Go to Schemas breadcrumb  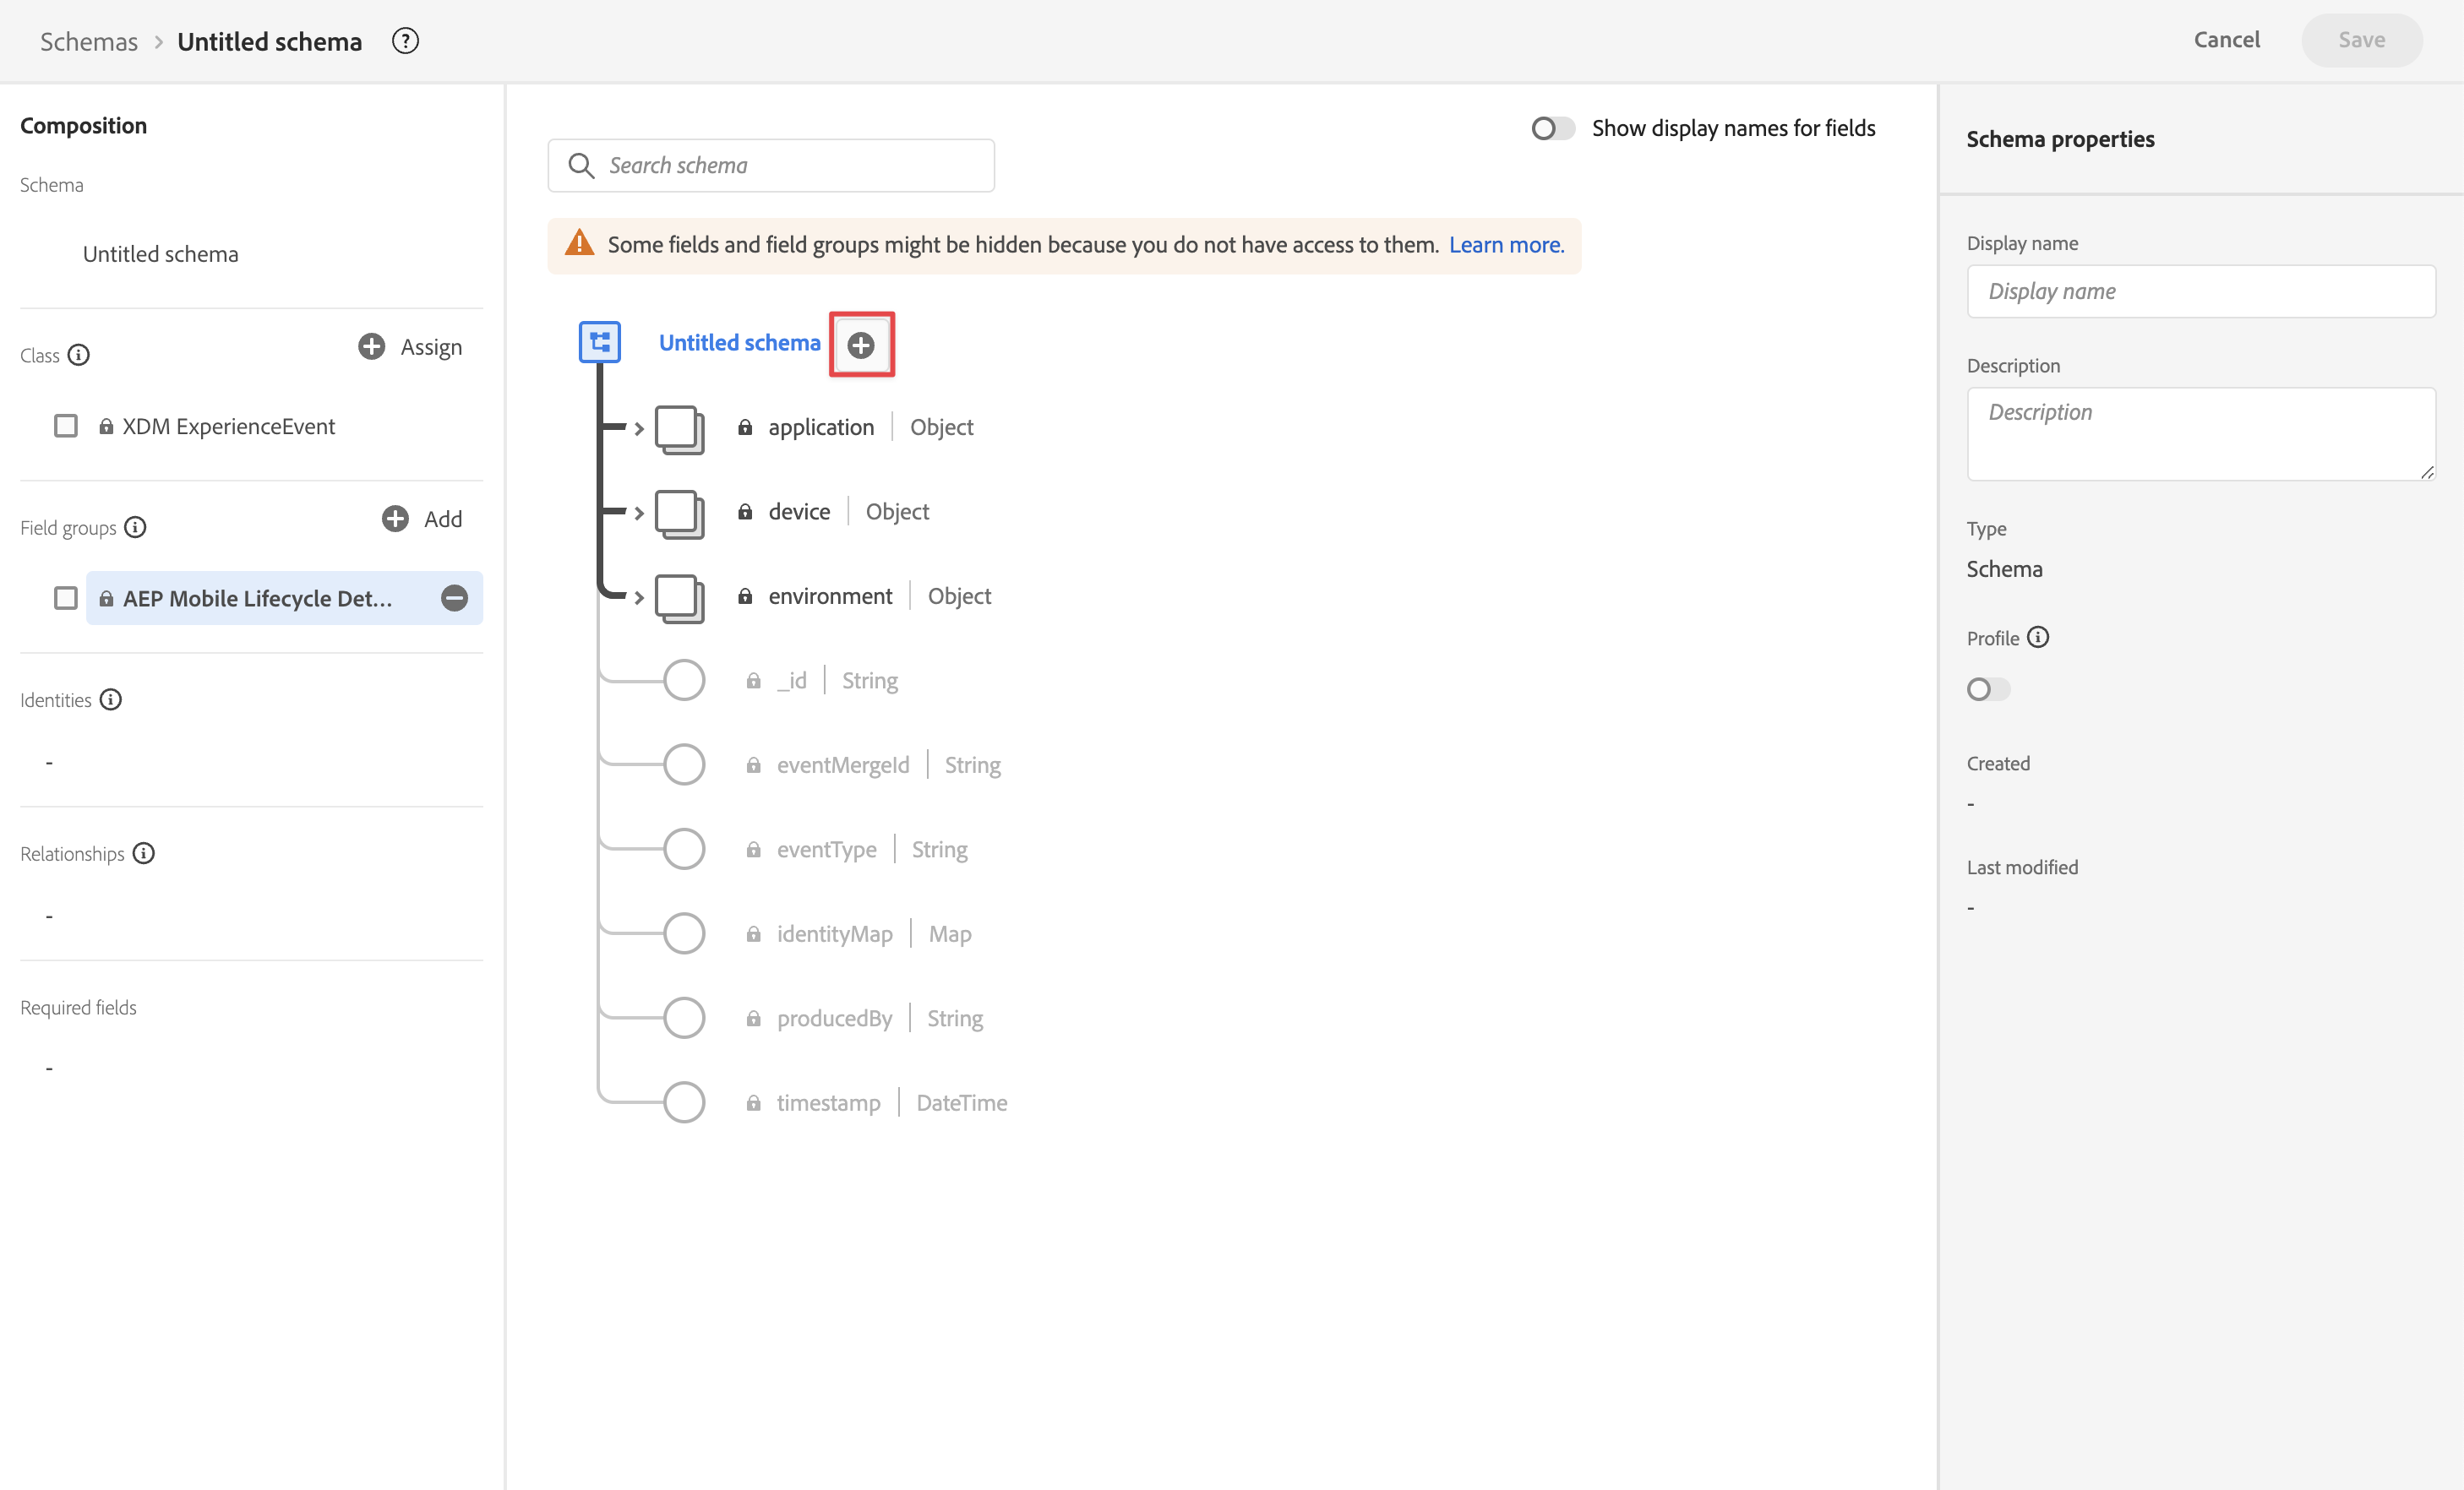pyautogui.click(x=89, y=41)
